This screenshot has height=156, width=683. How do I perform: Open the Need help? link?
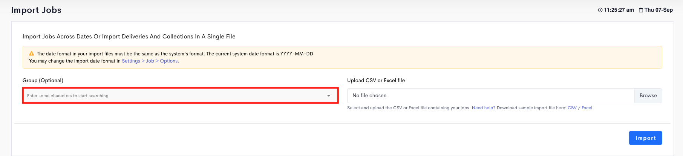[484, 108]
